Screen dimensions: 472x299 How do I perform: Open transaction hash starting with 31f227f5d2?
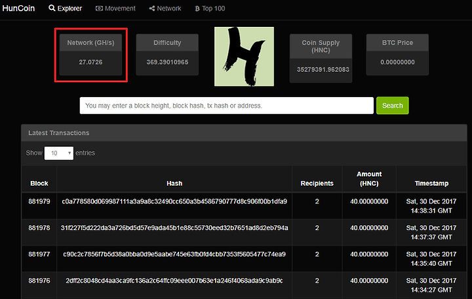pos(174,228)
